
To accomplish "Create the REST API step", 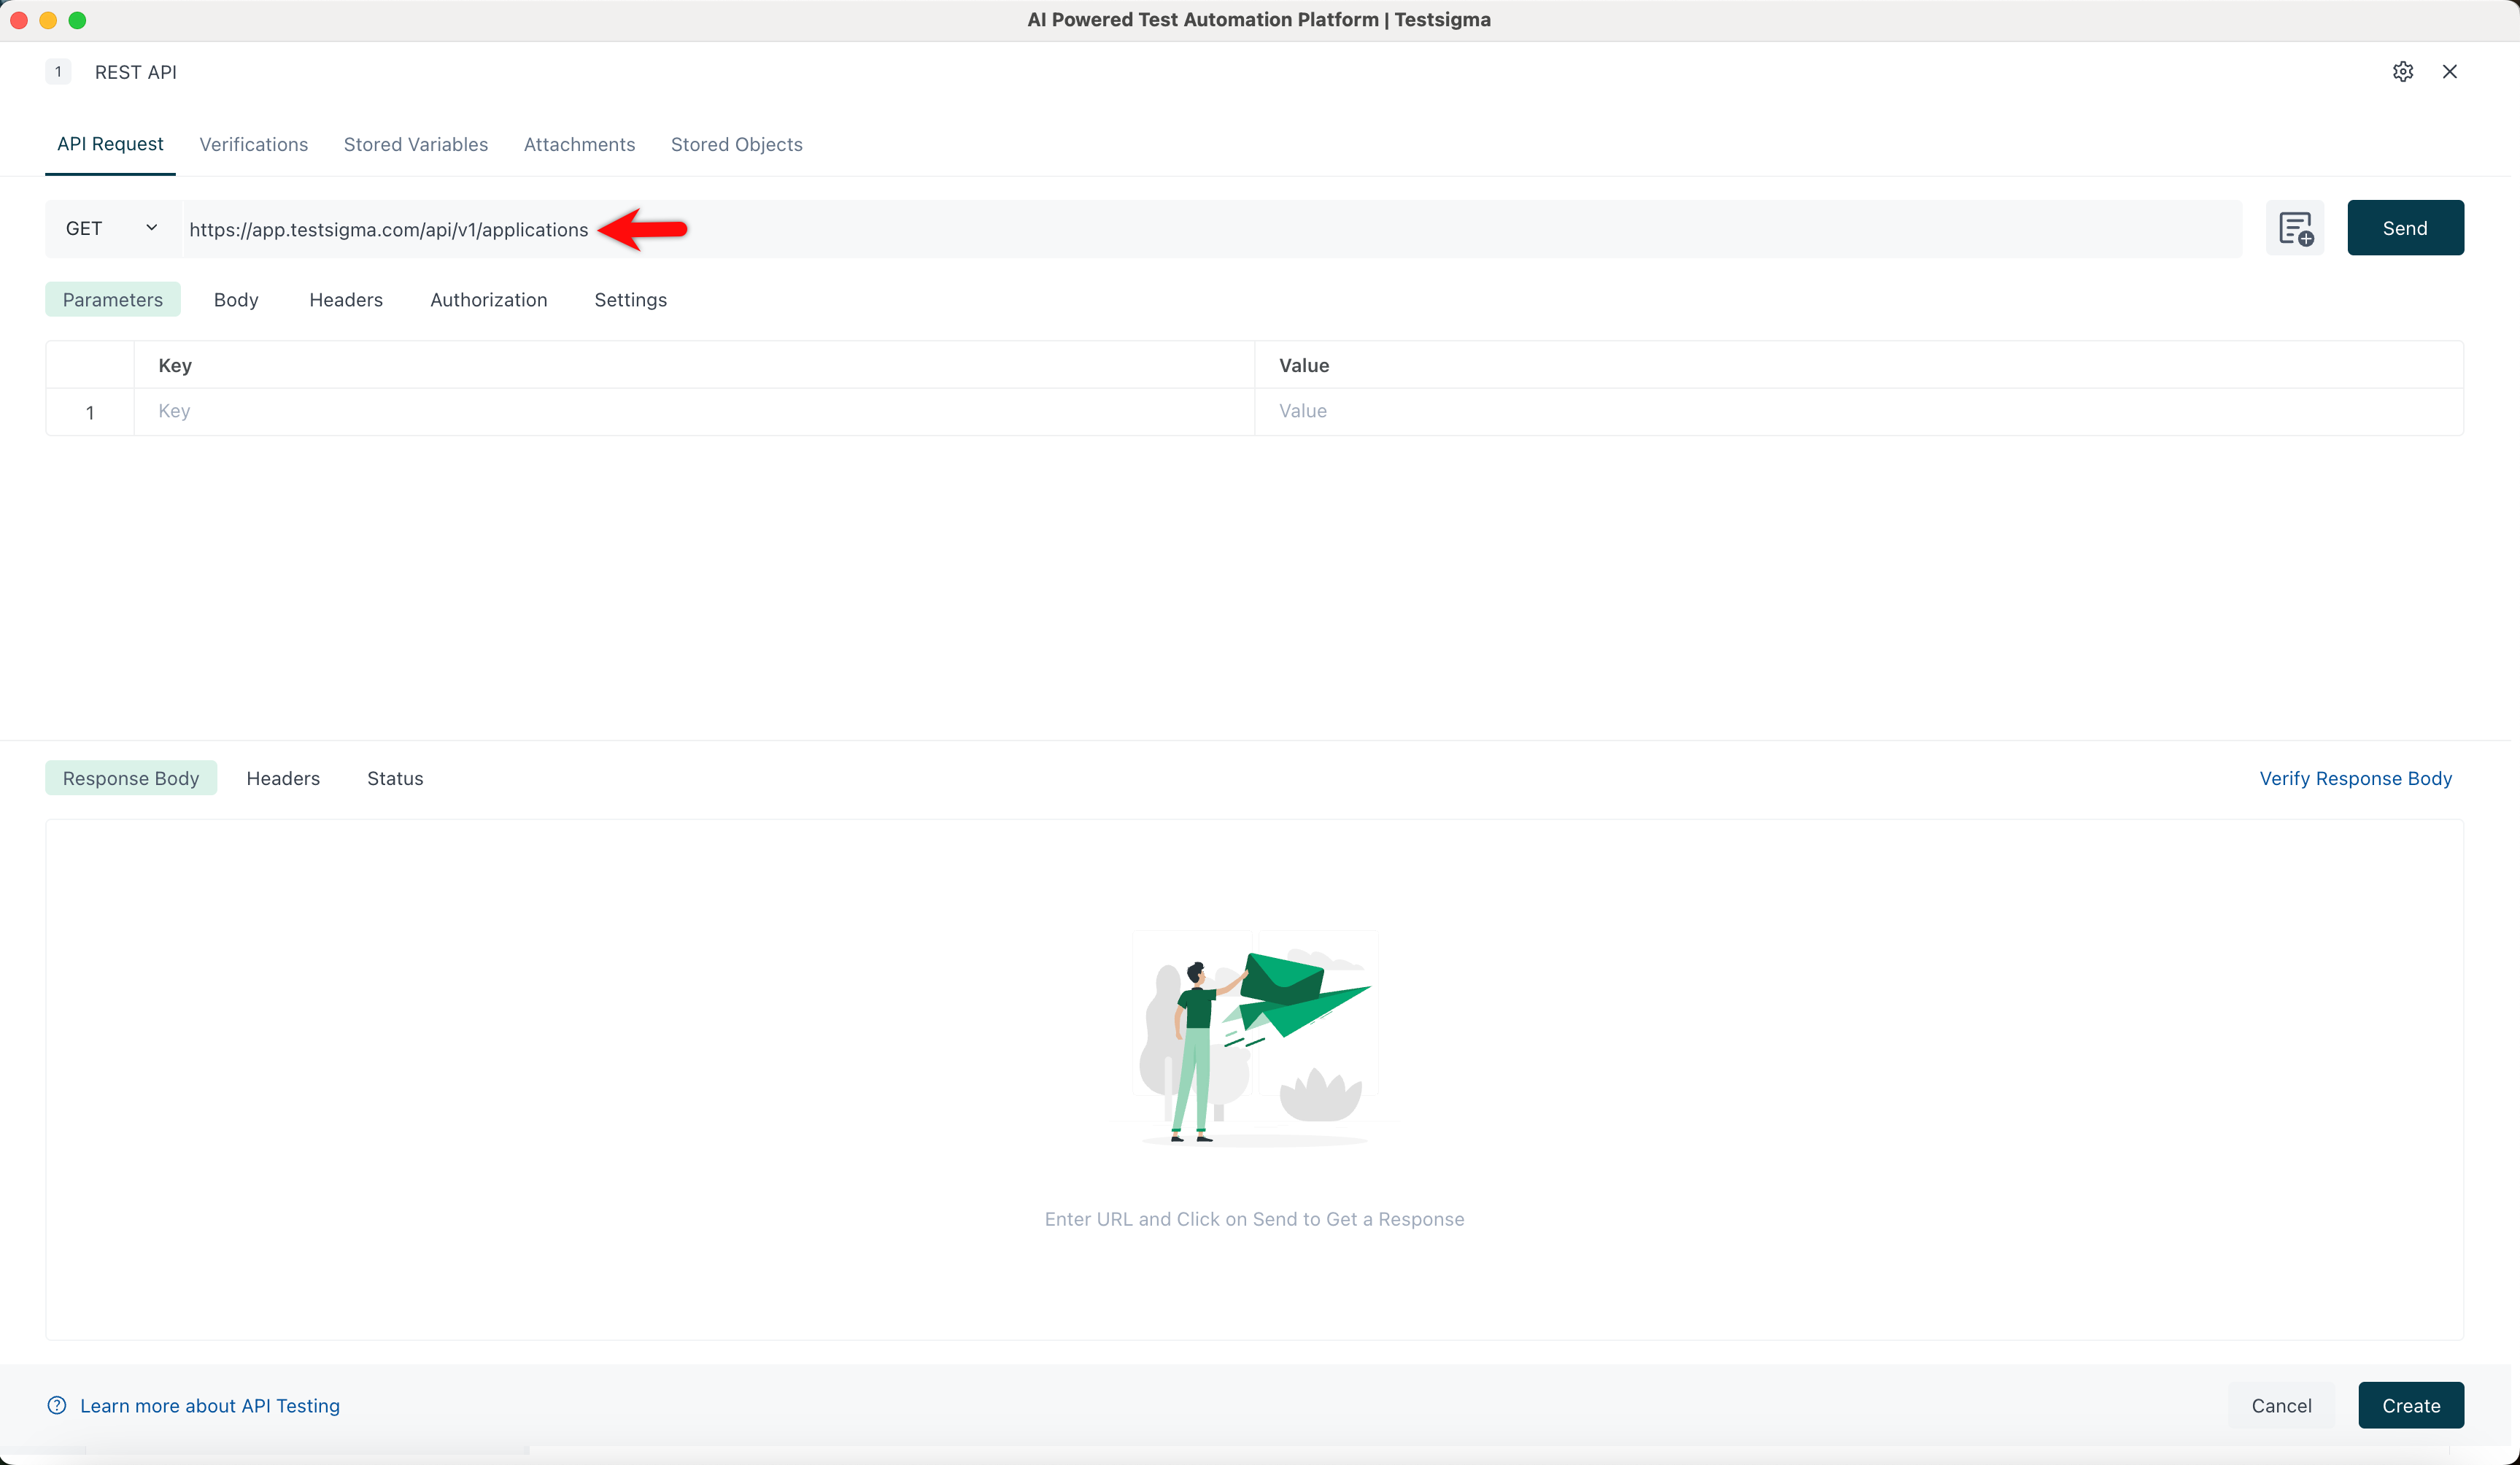I will click(2411, 1405).
